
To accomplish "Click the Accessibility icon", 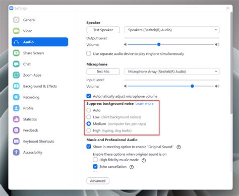I will [16, 152].
